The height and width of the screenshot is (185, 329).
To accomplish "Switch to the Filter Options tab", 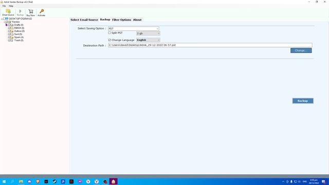I will point(121,20).
